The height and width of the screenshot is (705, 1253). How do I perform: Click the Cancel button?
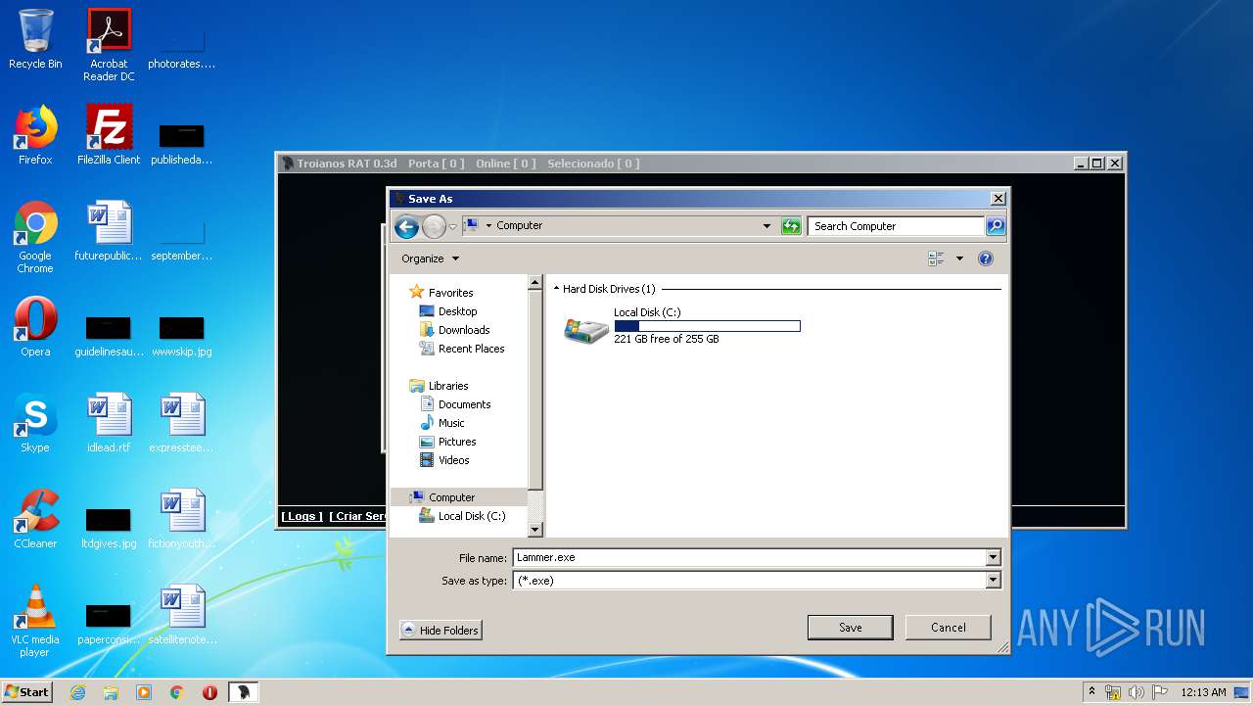click(x=948, y=628)
